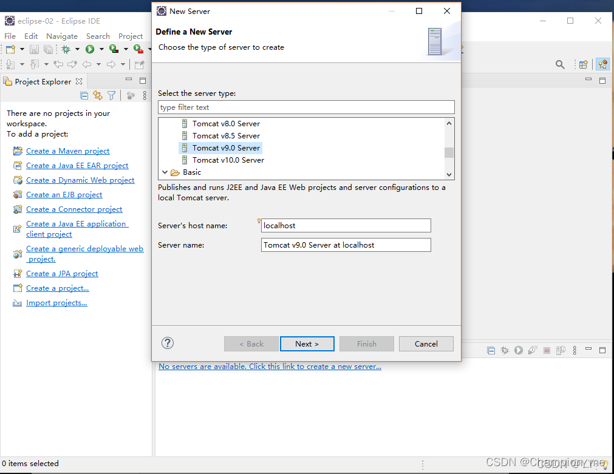Image resolution: width=614 pixels, height=474 pixels.
Task: Select Tomcat v8.0 Server in list
Action: click(x=226, y=124)
